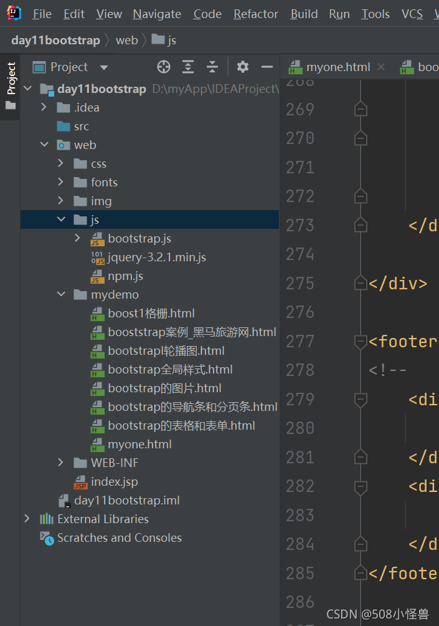Select boost1格栅.html file
439x626 pixels.
coord(151,314)
